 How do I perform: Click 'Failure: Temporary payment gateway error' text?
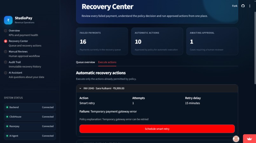coord(108,111)
